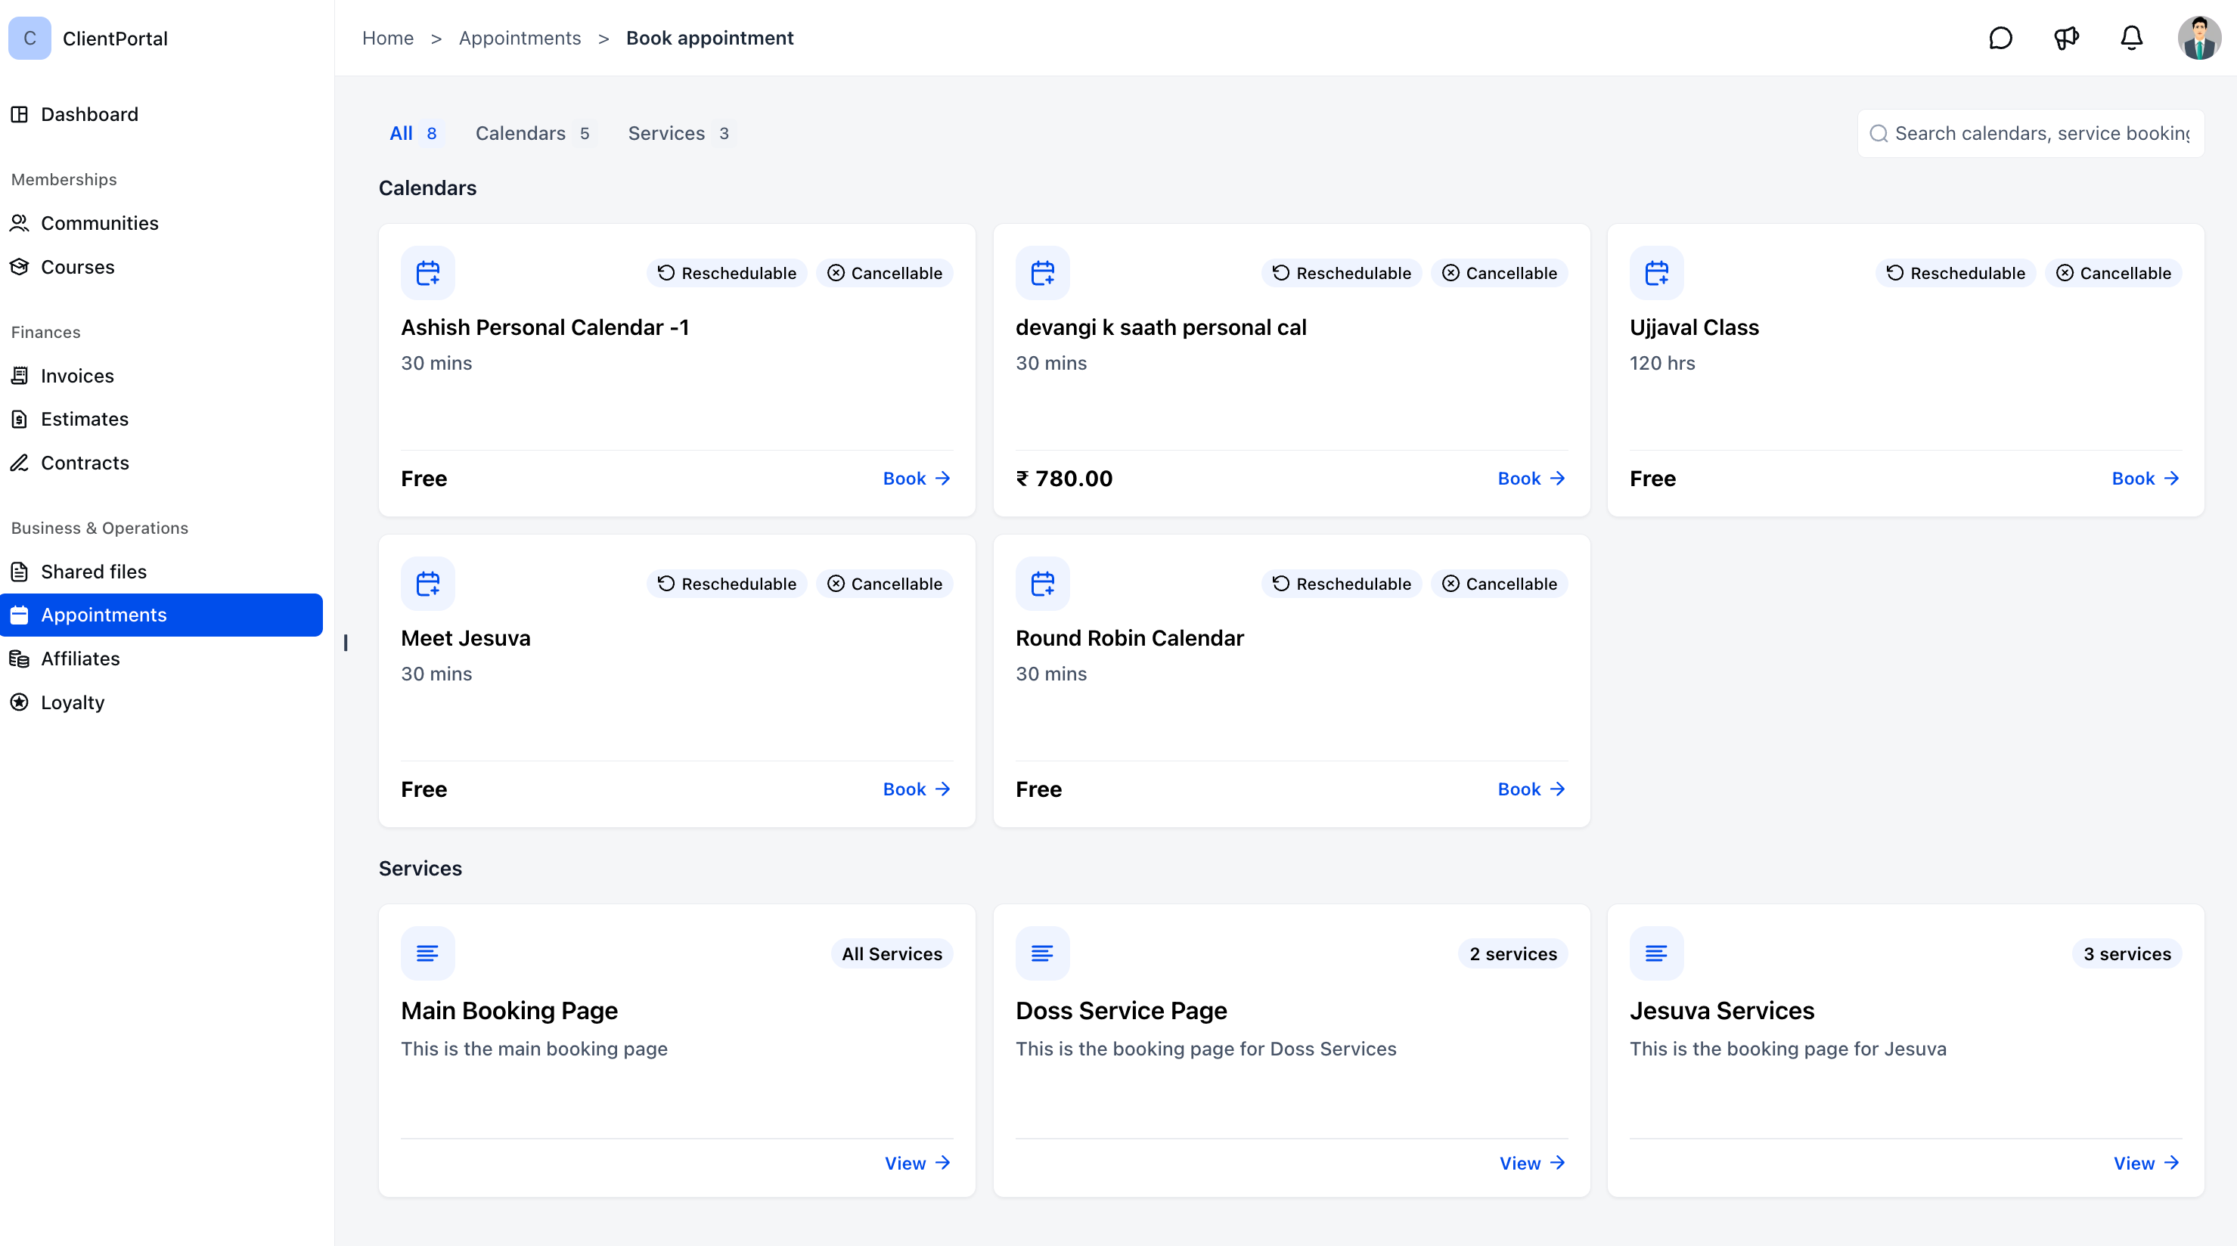Click the ClientPortal logo icon
Viewport: 2237px width, 1246px height.
tap(29, 39)
